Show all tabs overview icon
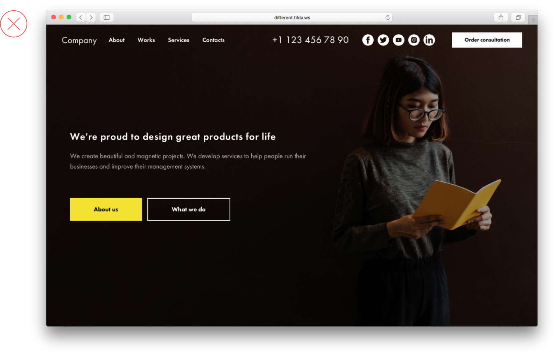Image resolution: width=559 pixels, height=357 pixels. pyautogui.click(x=518, y=17)
